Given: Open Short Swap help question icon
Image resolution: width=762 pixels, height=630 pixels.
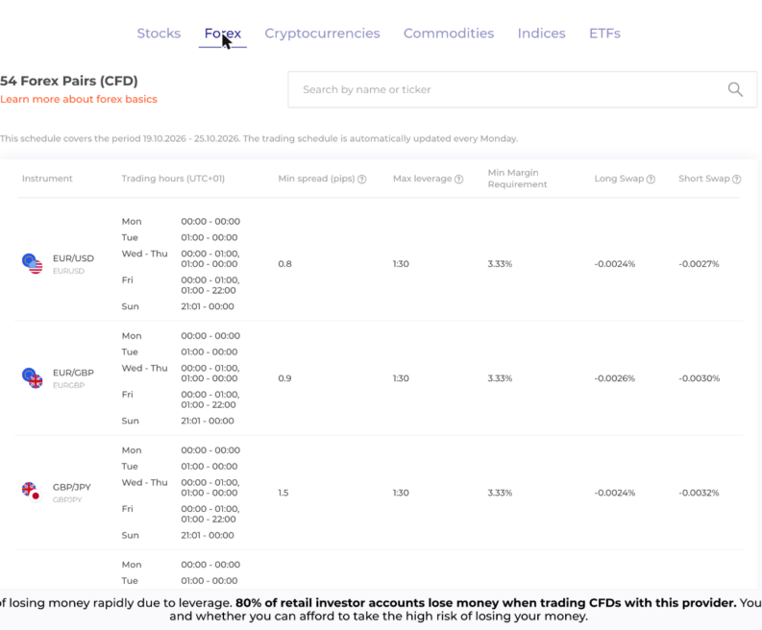Looking at the screenshot, I should coord(737,180).
